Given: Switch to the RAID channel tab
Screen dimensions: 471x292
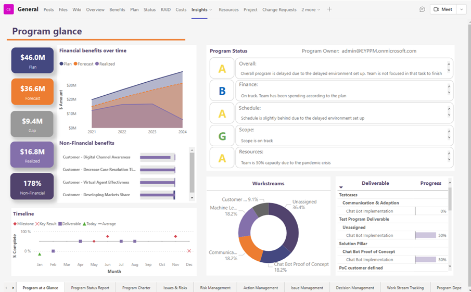Looking at the screenshot, I should click(x=166, y=9).
